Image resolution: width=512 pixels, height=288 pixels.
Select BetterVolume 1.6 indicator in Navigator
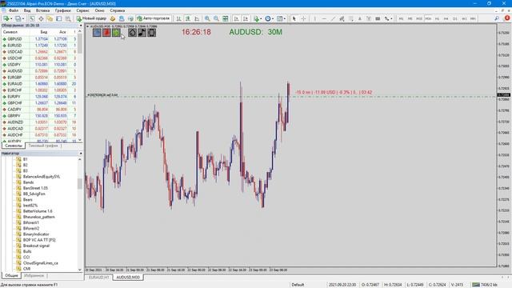tap(38, 211)
